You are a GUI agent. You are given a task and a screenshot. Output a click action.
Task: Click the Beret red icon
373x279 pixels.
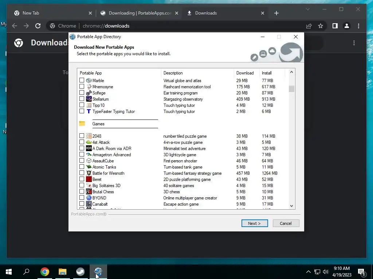[89, 179]
